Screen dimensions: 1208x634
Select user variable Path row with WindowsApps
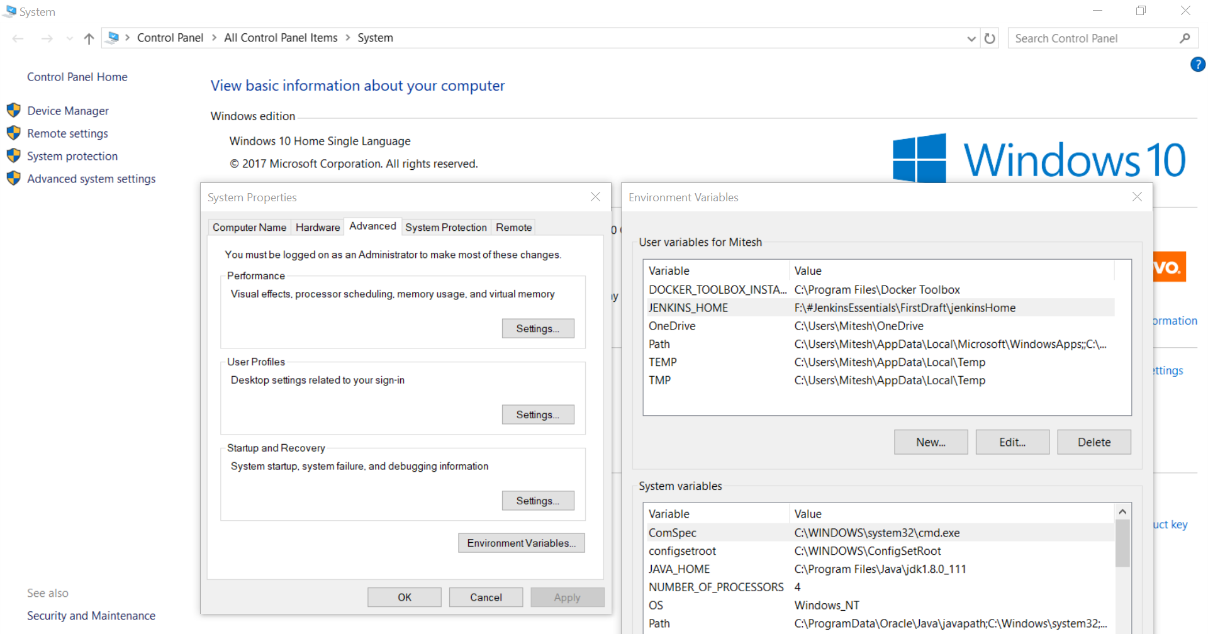coord(881,344)
